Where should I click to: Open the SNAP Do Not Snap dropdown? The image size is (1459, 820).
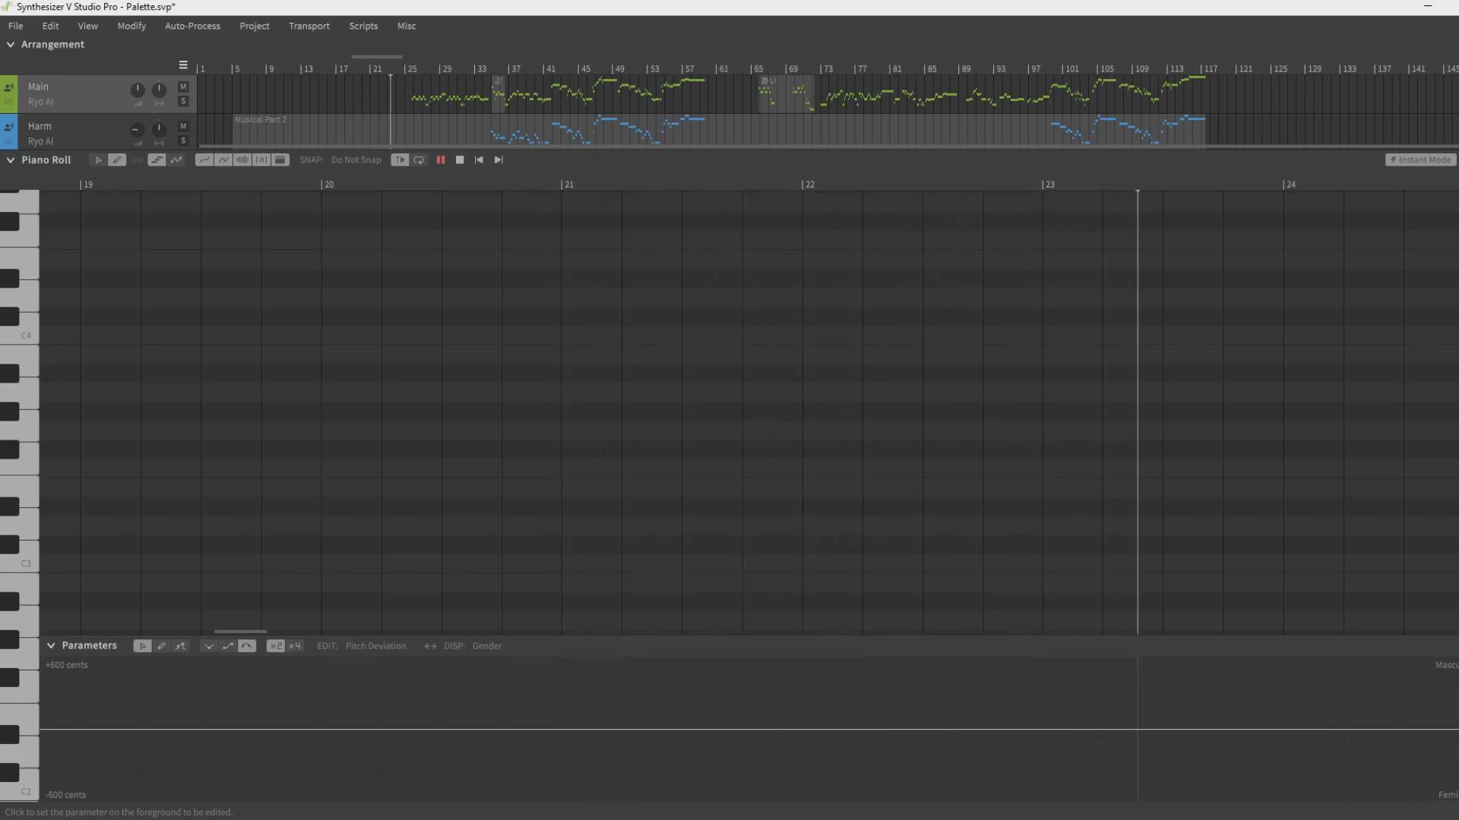coord(356,160)
